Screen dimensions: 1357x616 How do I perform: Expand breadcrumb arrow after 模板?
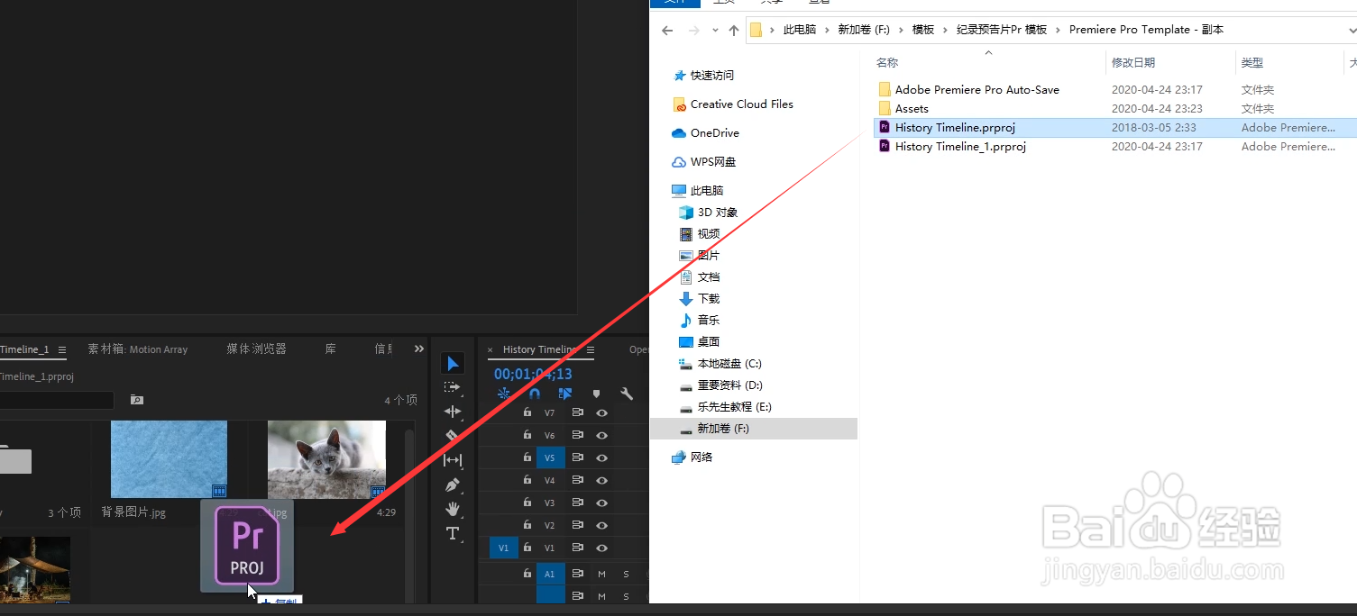click(x=946, y=30)
